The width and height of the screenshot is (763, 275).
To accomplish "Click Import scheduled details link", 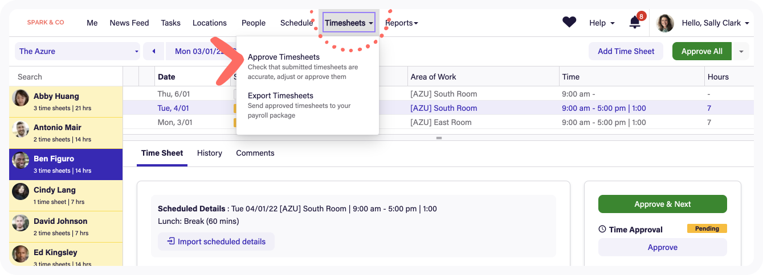I will click(x=216, y=241).
